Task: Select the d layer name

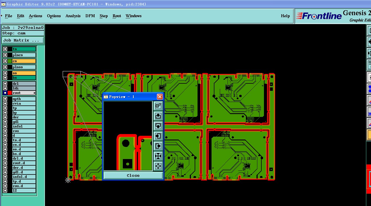Action: click(24, 136)
